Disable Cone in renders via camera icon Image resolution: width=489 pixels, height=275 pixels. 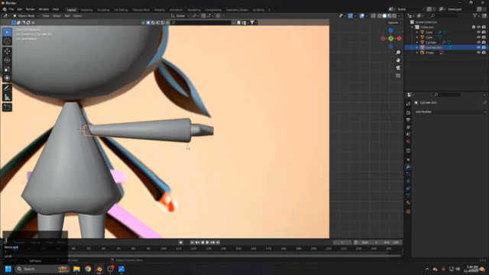coord(484,32)
